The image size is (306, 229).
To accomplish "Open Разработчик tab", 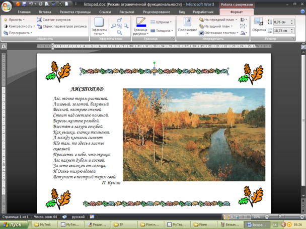I will click(203, 12).
